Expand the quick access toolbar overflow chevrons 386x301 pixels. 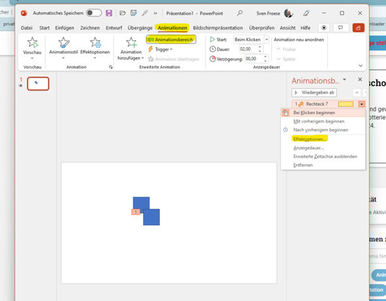155,13
